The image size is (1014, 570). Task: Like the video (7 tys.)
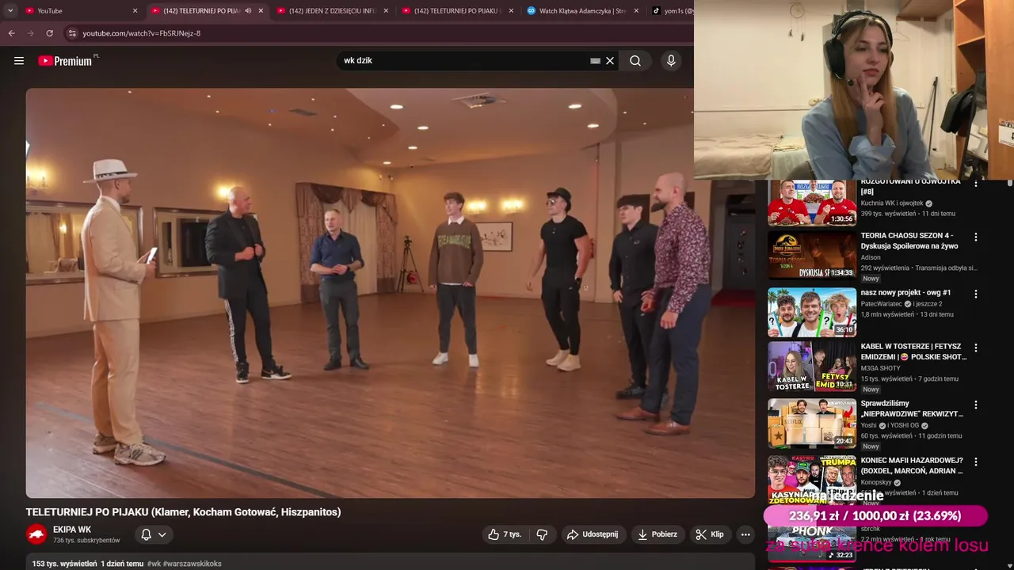[505, 534]
